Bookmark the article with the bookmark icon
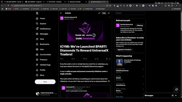This screenshot has height=102, width=182. click(x=107, y=59)
